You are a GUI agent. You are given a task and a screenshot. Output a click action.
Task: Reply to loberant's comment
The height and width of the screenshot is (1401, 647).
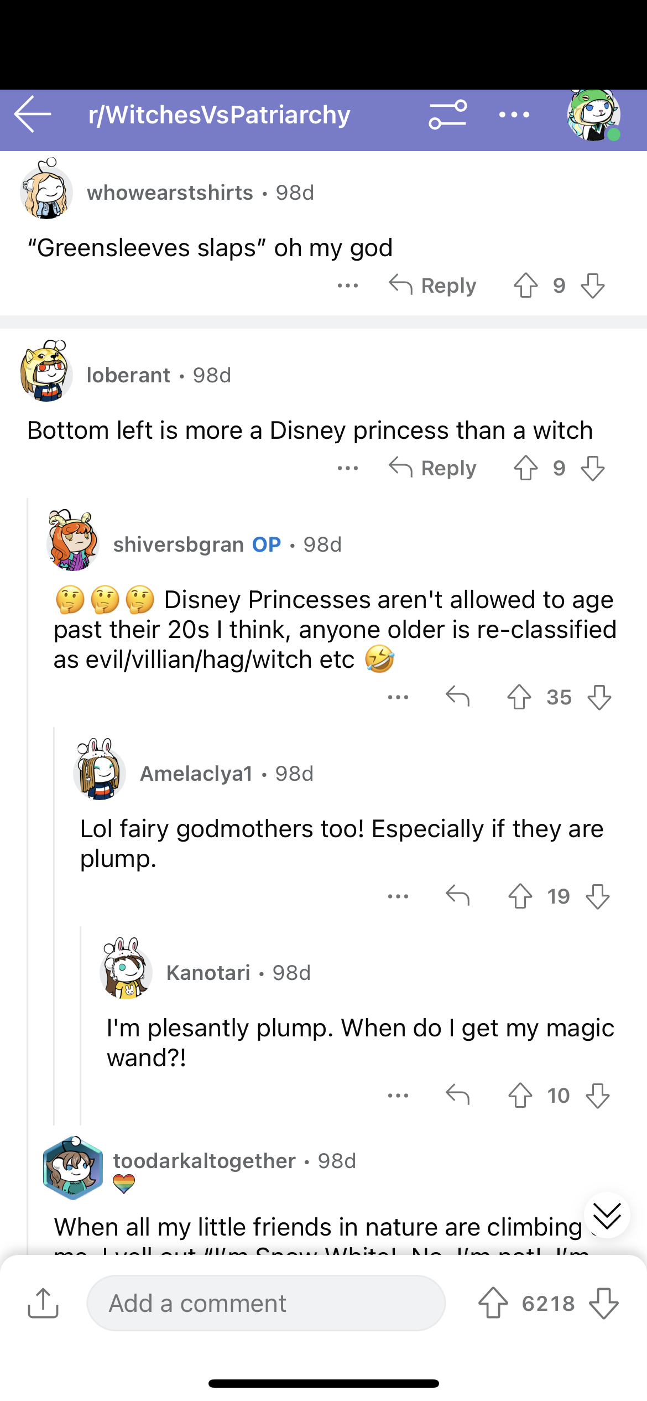[432, 468]
